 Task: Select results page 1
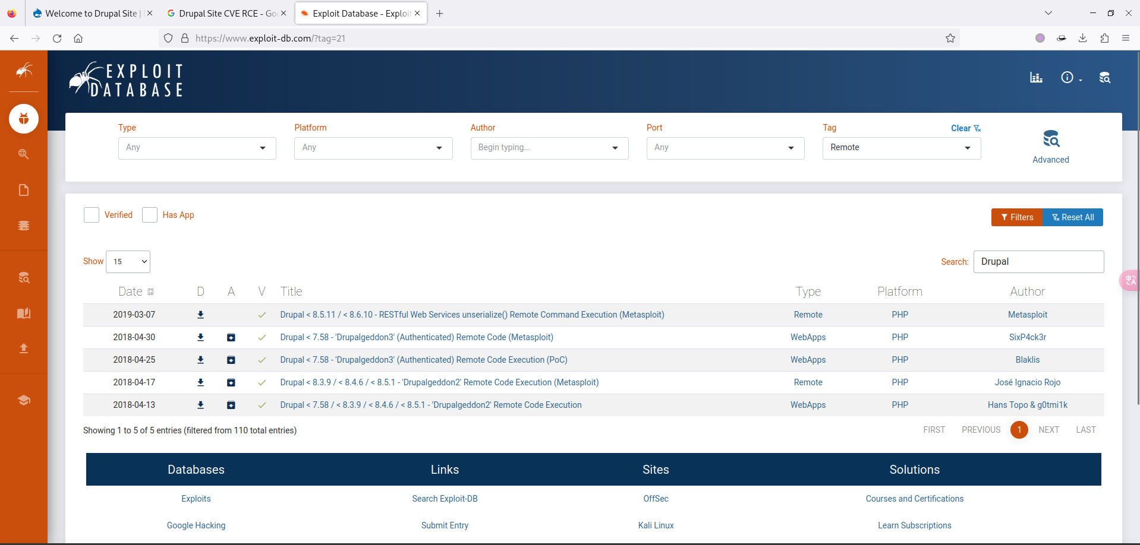click(1019, 430)
